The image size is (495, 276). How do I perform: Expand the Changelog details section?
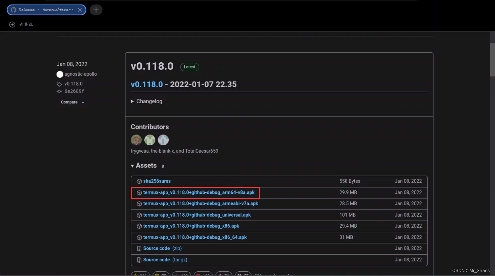click(x=146, y=102)
